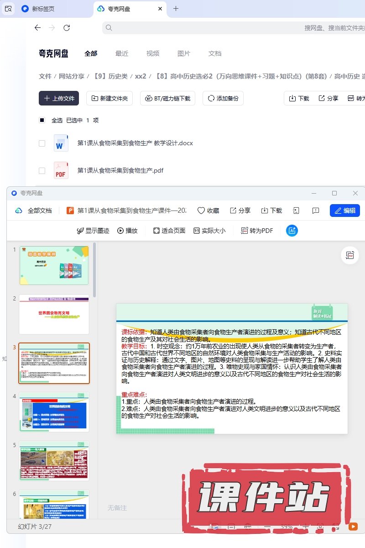The height and width of the screenshot is (548, 365).
Task: Show ink with 显示墨迹
Action: coord(93,231)
